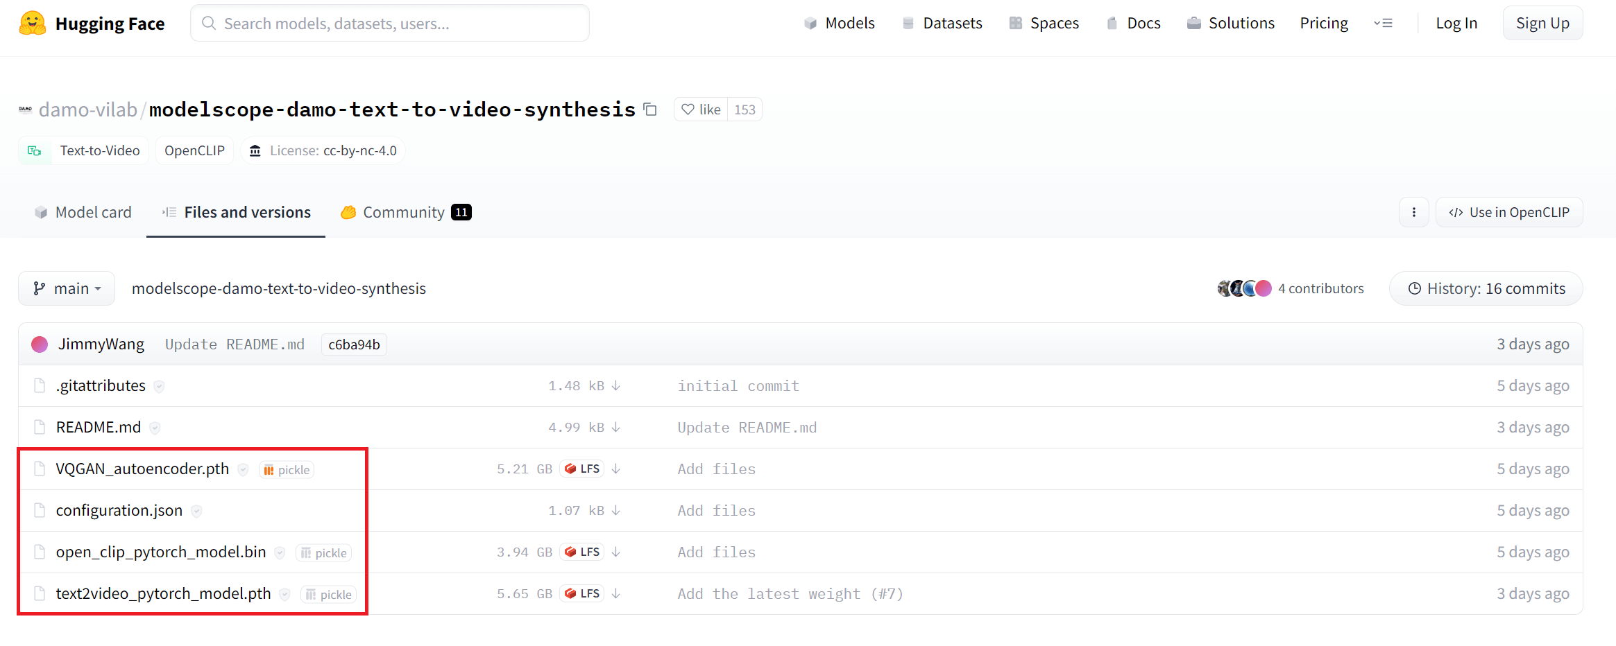The height and width of the screenshot is (646, 1616).
Task: Download the README.md file
Action: click(616, 427)
